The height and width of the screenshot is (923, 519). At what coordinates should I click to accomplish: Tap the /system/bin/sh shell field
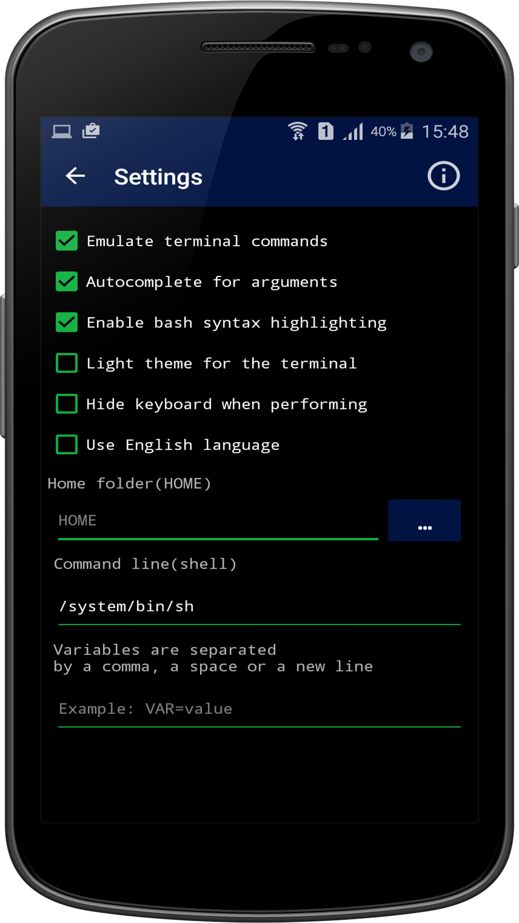(259, 607)
